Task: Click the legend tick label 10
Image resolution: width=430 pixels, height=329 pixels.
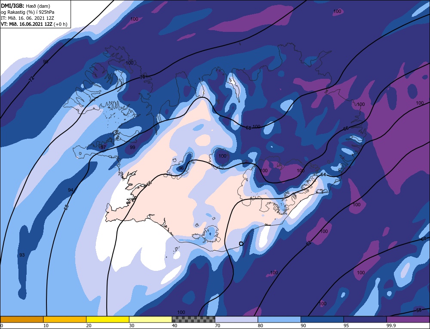Action: (46, 326)
